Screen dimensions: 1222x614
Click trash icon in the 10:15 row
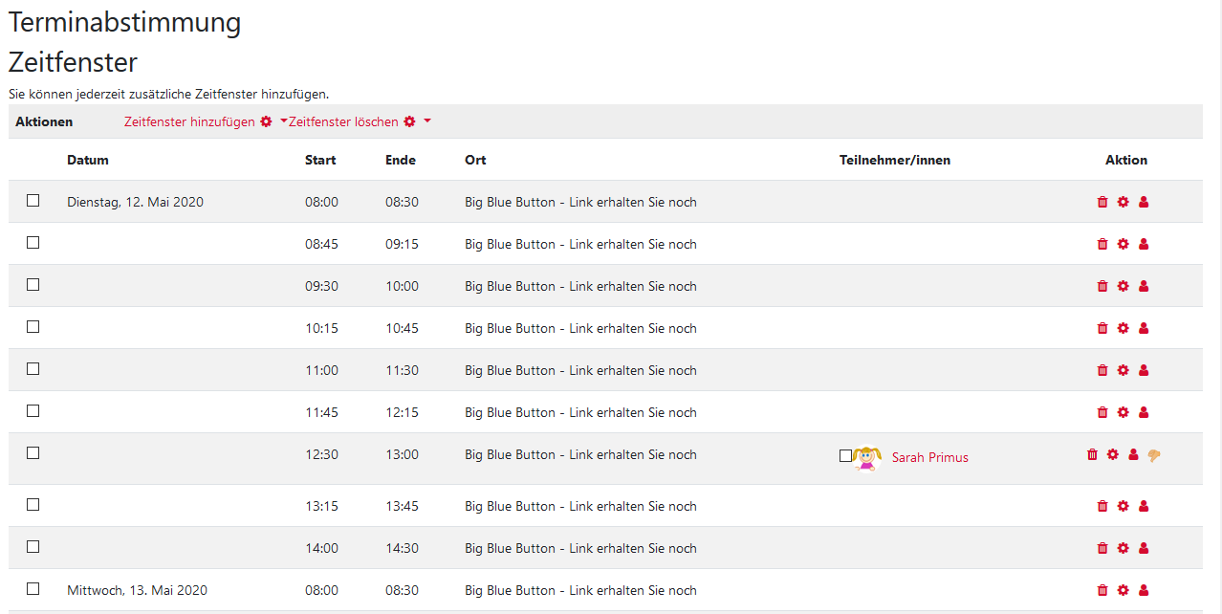1102,328
